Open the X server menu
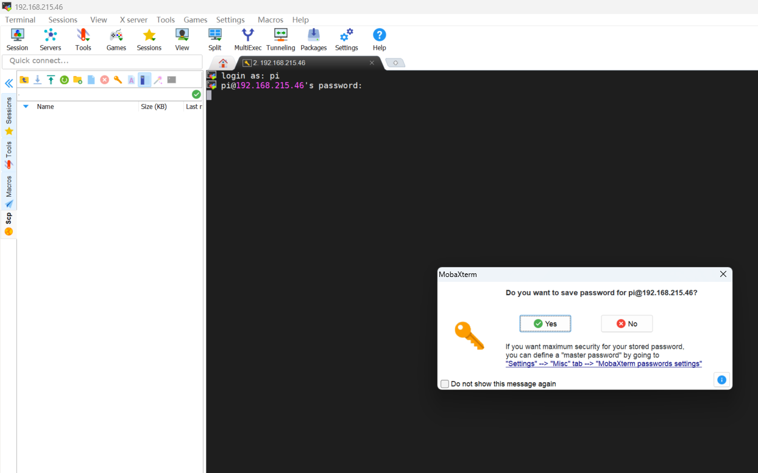The image size is (758, 473). pos(133,19)
